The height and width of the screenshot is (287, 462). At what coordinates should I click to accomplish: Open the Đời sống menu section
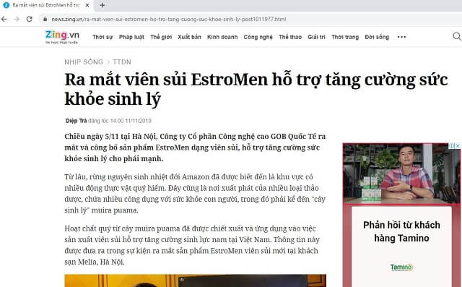377,37
